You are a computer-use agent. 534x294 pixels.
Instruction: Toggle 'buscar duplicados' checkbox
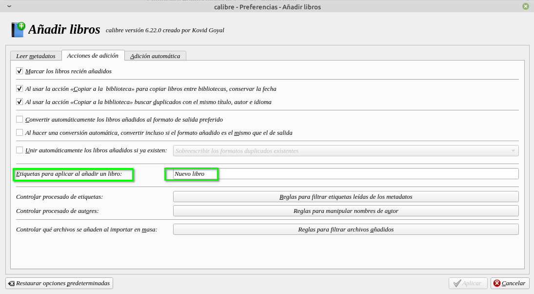point(20,102)
